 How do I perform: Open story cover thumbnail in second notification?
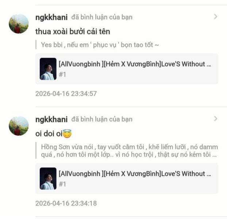(48, 178)
